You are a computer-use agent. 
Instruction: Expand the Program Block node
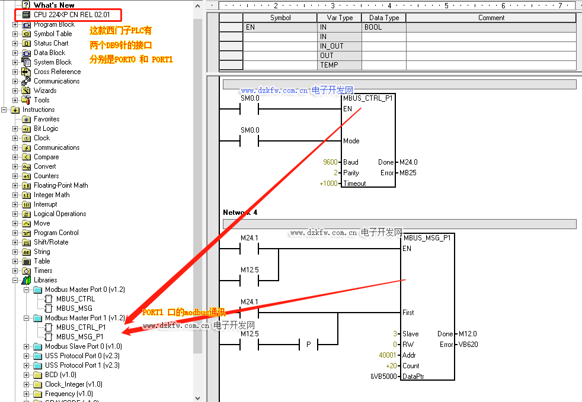[15, 24]
